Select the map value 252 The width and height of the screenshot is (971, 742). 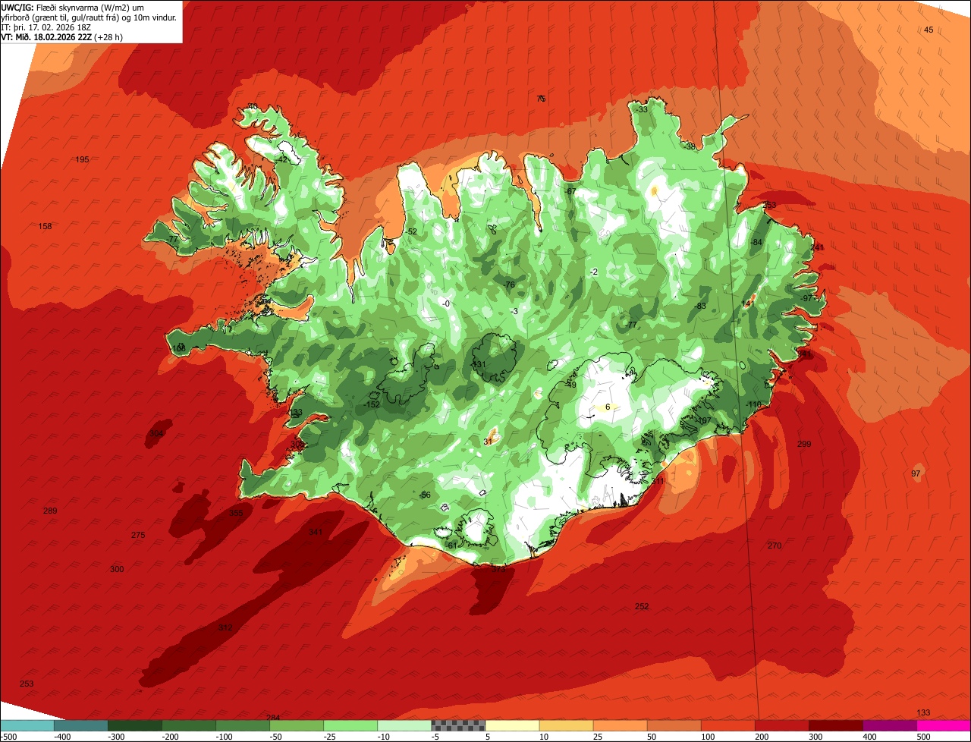pos(642,606)
